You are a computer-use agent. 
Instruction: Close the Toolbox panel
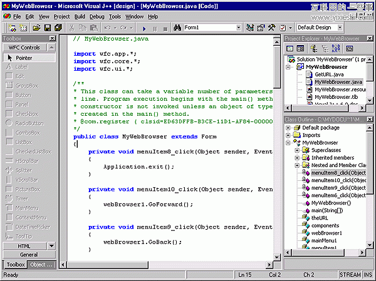51,39
